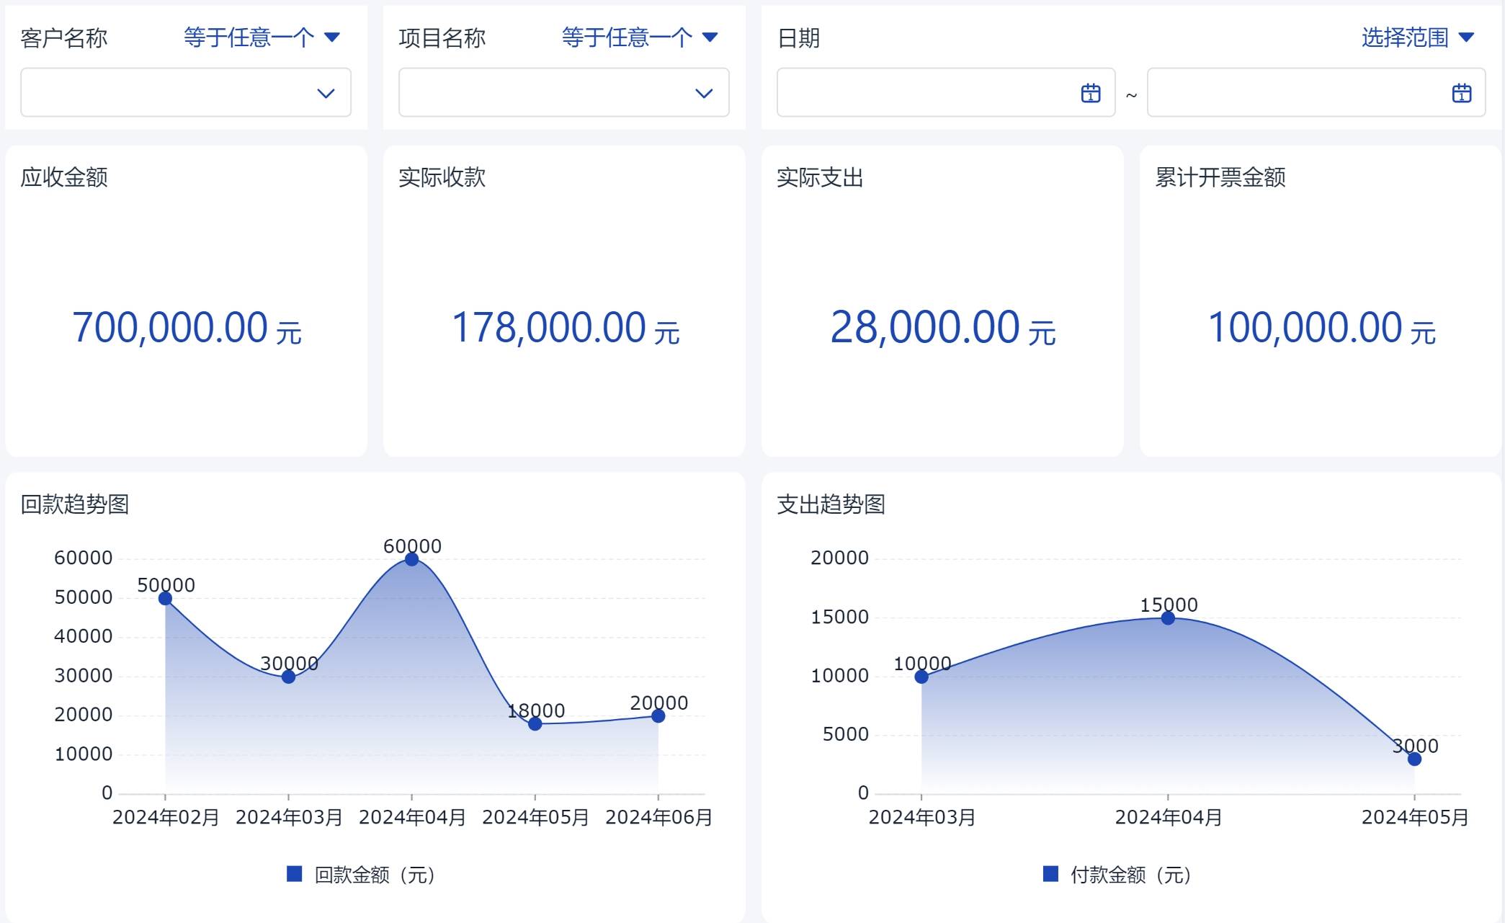This screenshot has width=1505, height=923.
Task: Click the end date calendar icon
Action: (x=1461, y=93)
